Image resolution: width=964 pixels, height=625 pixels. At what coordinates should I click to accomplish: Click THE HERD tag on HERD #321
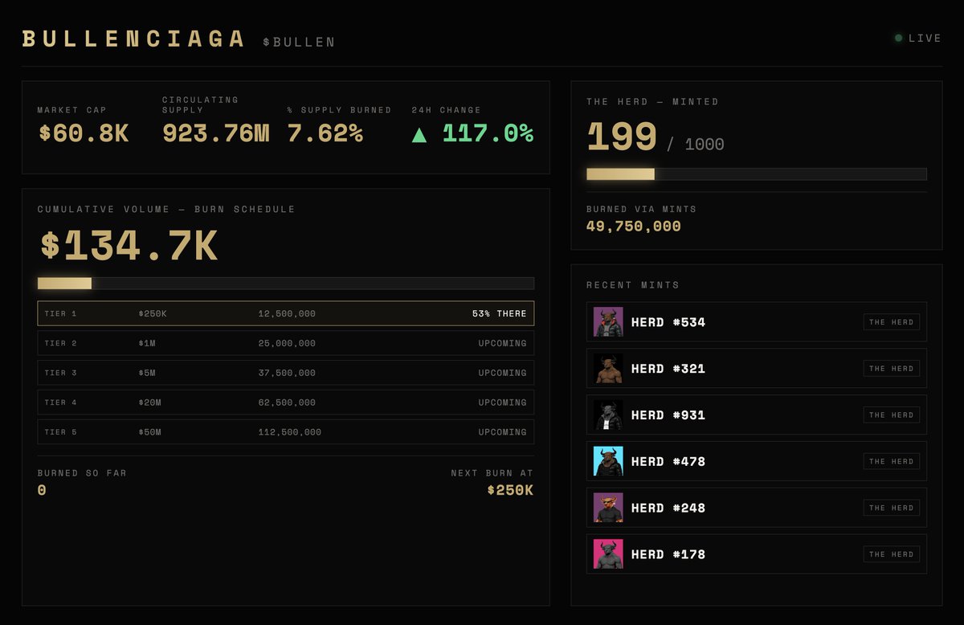pos(892,369)
